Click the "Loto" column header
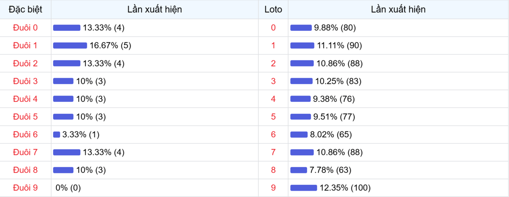 tap(273, 9)
